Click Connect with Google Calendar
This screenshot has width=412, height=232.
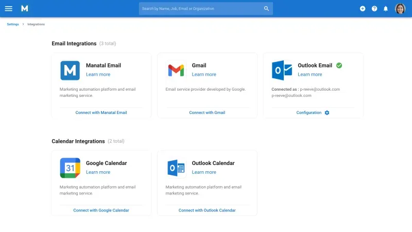101,210
